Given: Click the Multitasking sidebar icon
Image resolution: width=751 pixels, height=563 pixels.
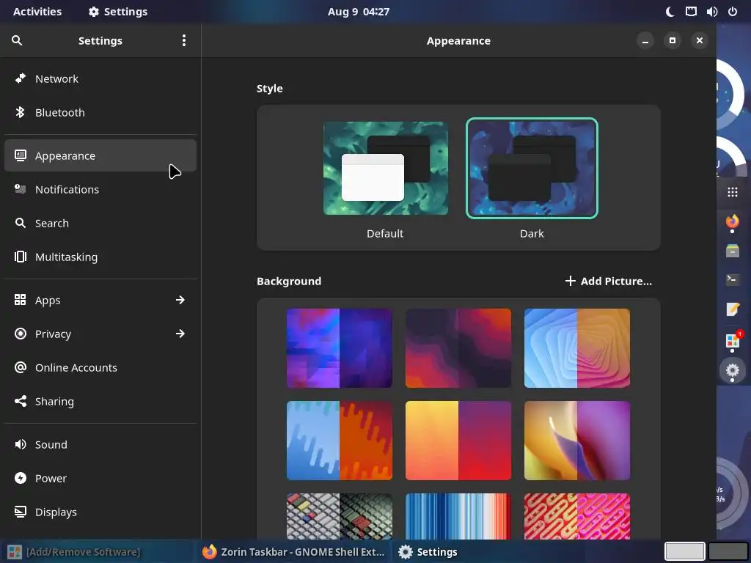Looking at the screenshot, I should pyautogui.click(x=20, y=257).
